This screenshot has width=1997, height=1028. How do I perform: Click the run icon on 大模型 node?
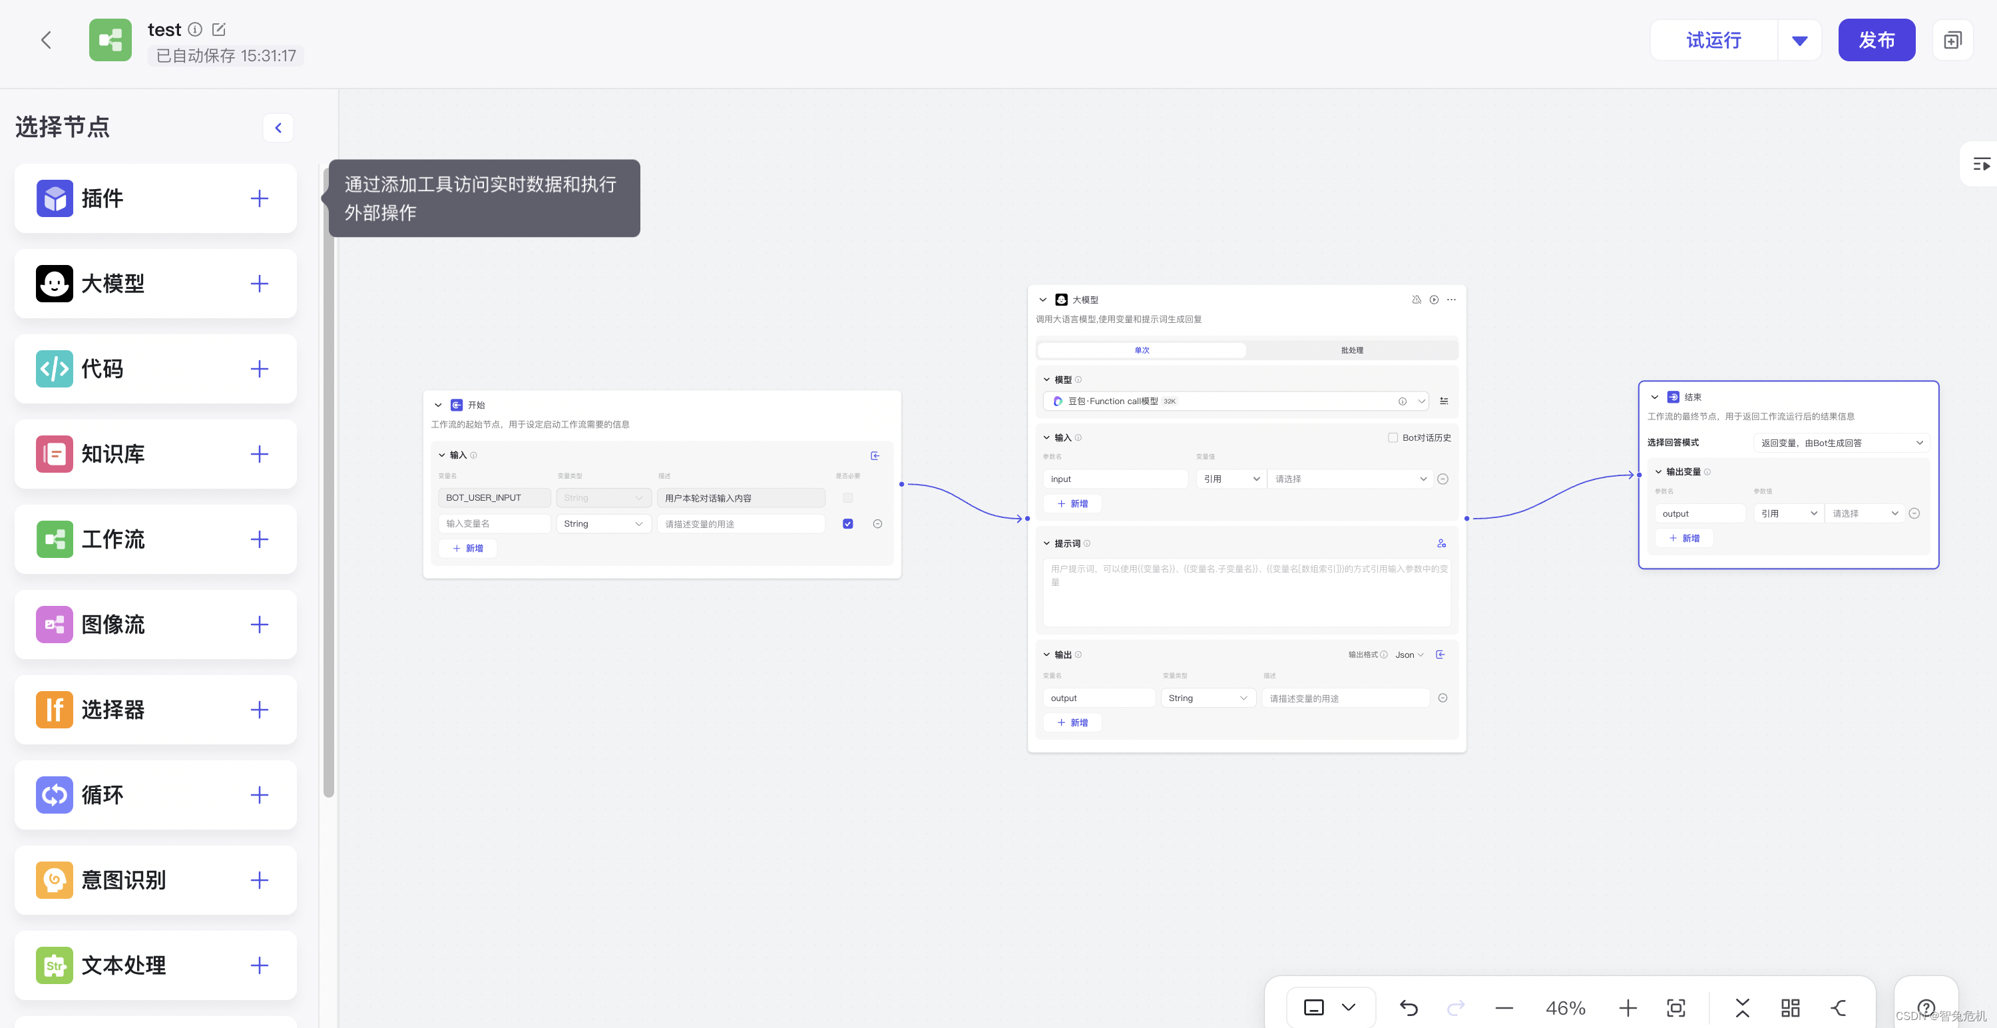[1433, 299]
